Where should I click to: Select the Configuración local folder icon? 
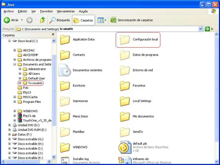point(125,40)
